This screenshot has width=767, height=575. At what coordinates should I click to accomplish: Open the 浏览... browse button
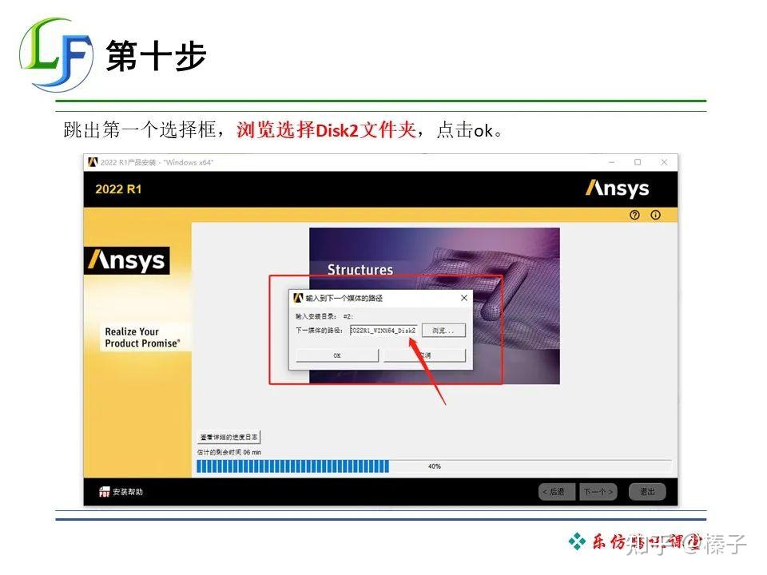[x=443, y=330]
